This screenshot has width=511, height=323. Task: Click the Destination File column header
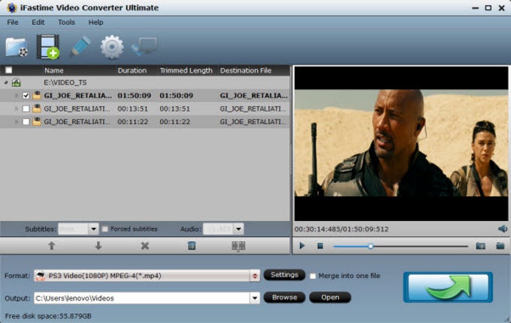pos(246,70)
